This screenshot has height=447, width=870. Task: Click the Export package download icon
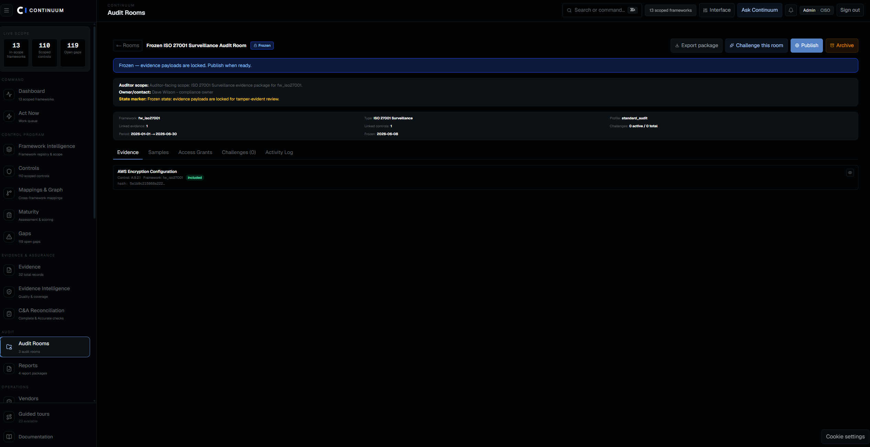click(x=677, y=45)
